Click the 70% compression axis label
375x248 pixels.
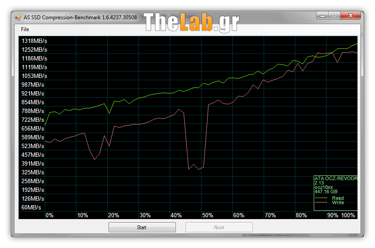(270, 215)
